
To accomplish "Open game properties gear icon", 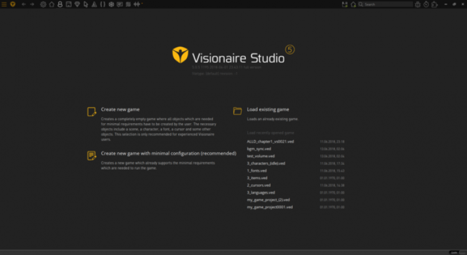I will tap(43, 4).
